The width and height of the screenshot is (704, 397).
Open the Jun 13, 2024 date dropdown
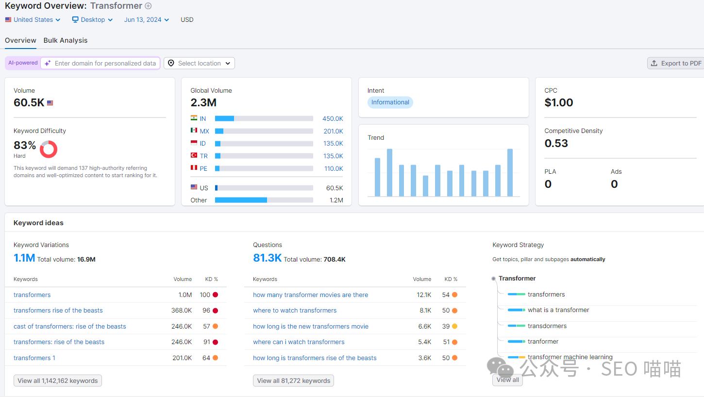[147, 20]
